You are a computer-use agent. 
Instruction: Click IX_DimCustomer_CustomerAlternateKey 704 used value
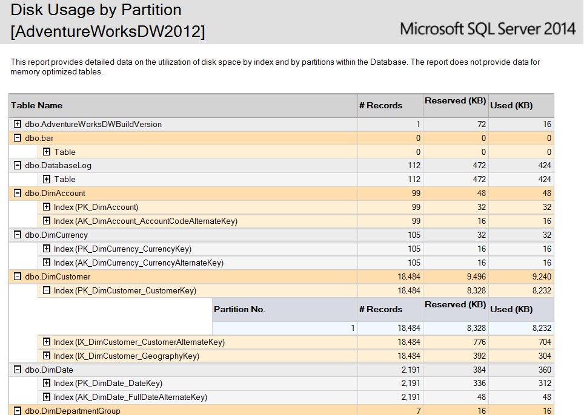pos(545,342)
